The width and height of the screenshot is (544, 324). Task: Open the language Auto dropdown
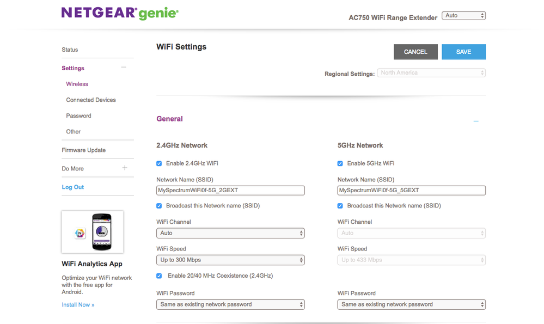tap(463, 16)
